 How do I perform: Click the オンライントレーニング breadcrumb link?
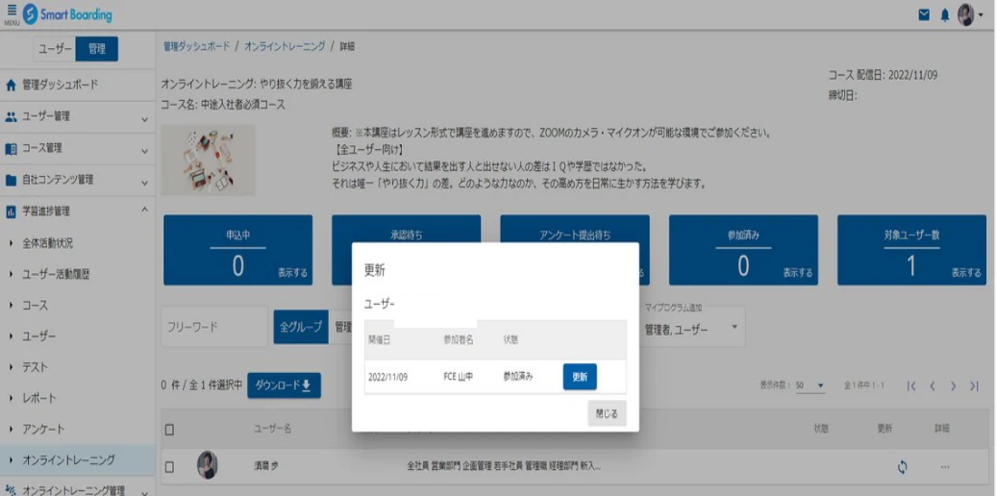pyautogui.click(x=285, y=46)
